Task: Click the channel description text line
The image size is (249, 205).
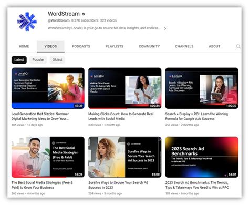Action: point(104,28)
